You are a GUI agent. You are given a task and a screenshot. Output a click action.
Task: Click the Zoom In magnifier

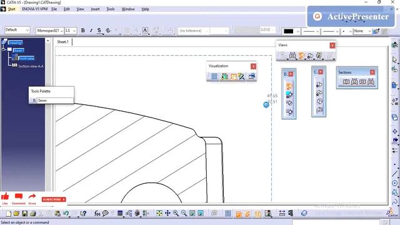click(176, 213)
